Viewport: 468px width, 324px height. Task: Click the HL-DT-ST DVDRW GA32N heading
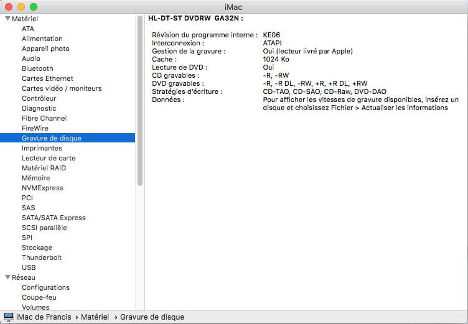(x=196, y=18)
